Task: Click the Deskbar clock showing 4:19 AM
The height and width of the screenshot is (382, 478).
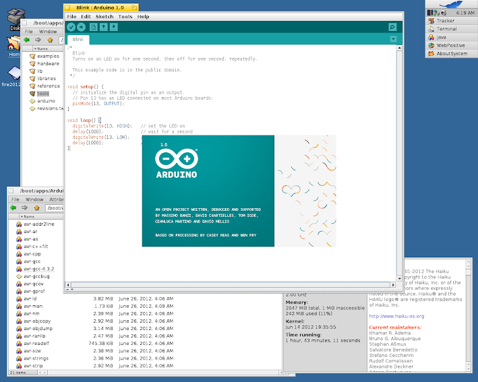Action: (465, 13)
